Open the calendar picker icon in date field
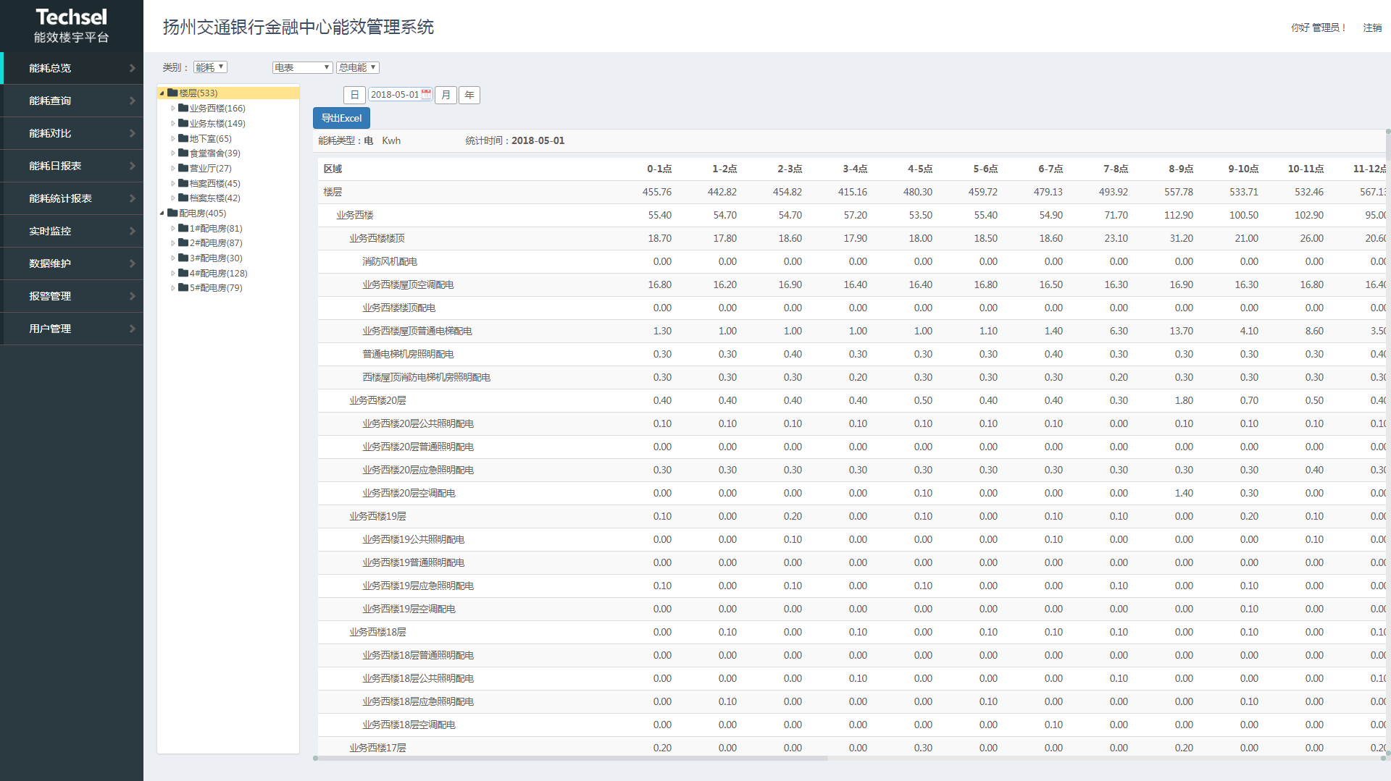Screen dimensions: 1391x781 (x=426, y=94)
